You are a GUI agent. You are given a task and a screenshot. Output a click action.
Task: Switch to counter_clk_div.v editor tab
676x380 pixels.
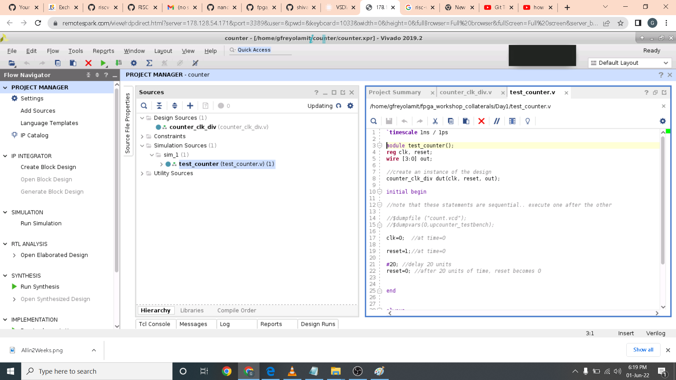(x=465, y=92)
